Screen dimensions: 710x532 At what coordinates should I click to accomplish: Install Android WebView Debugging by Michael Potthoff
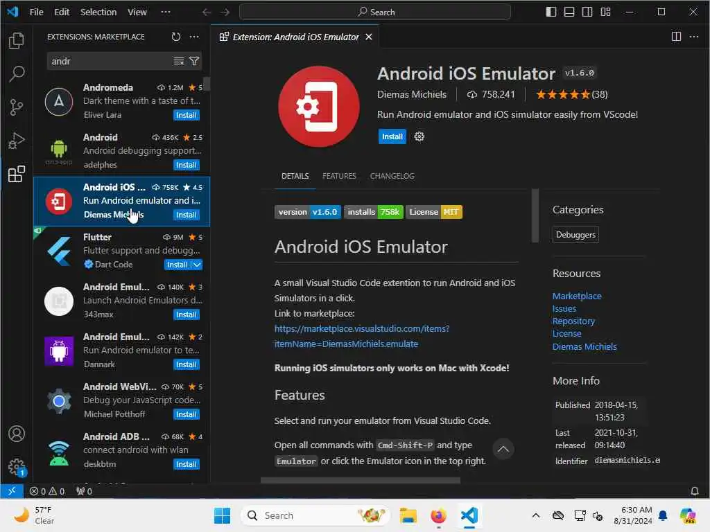click(186, 414)
